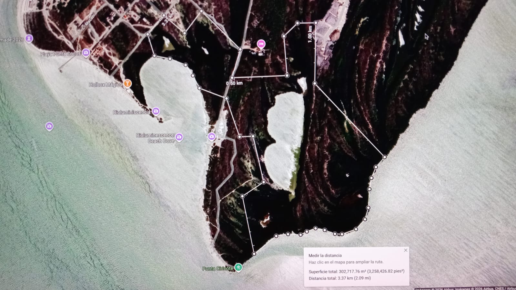Click the 3.37 km label on the route

(168, 19)
